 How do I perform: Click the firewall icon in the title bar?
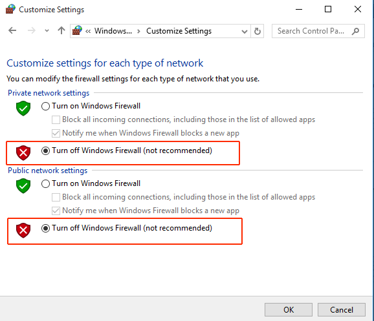pos(10,9)
